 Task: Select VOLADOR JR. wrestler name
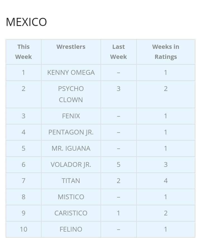pos(71,165)
